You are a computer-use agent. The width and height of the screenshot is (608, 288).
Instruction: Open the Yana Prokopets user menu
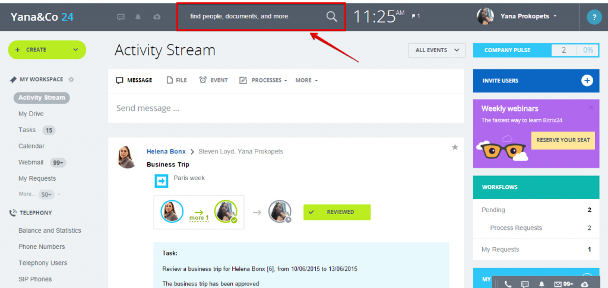coord(528,16)
